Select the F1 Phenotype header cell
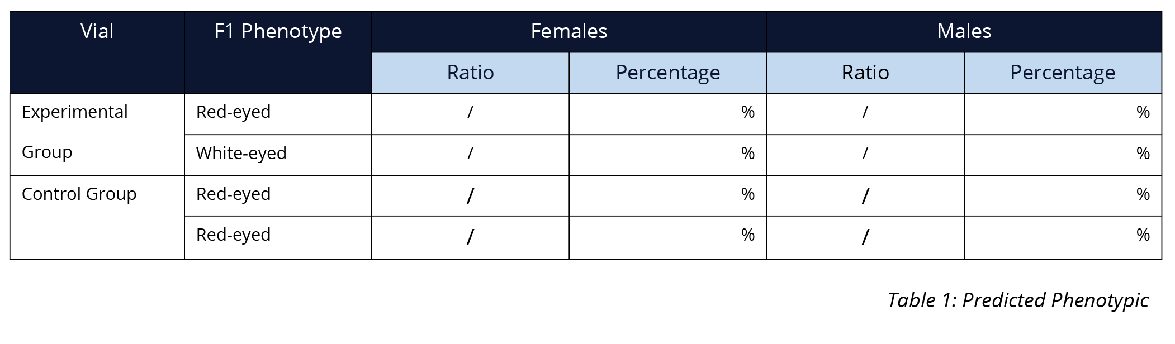Image resolution: width=1175 pixels, height=344 pixels. coord(278,52)
